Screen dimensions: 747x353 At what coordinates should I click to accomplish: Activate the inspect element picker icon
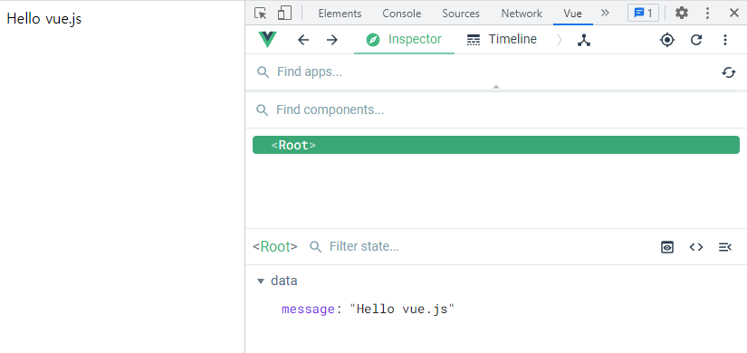[x=260, y=13]
